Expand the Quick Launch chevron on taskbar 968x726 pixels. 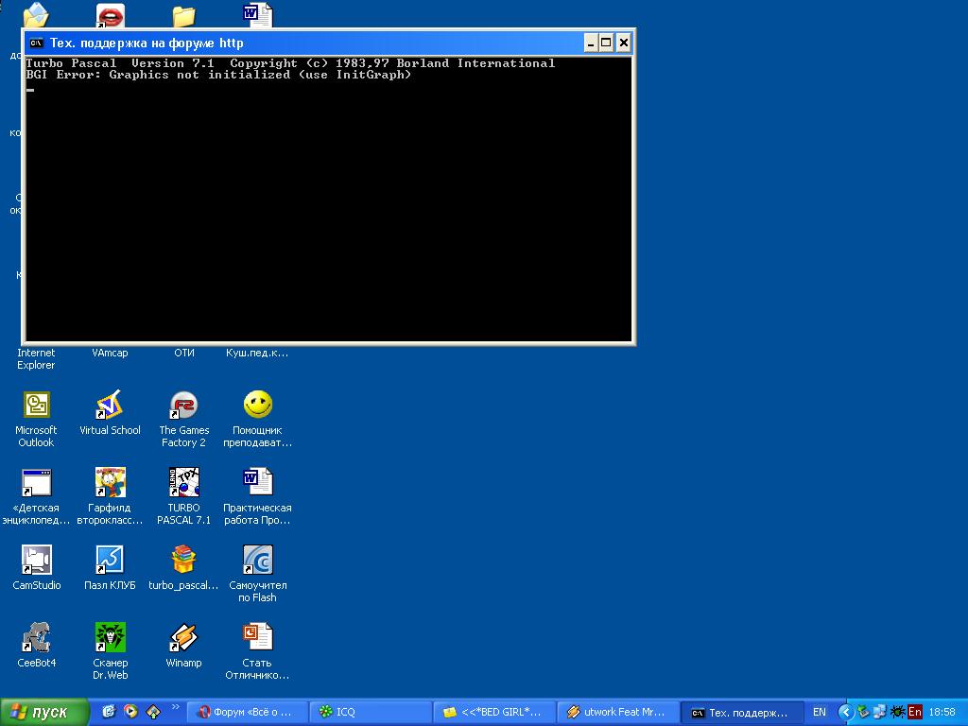(175, 707)
